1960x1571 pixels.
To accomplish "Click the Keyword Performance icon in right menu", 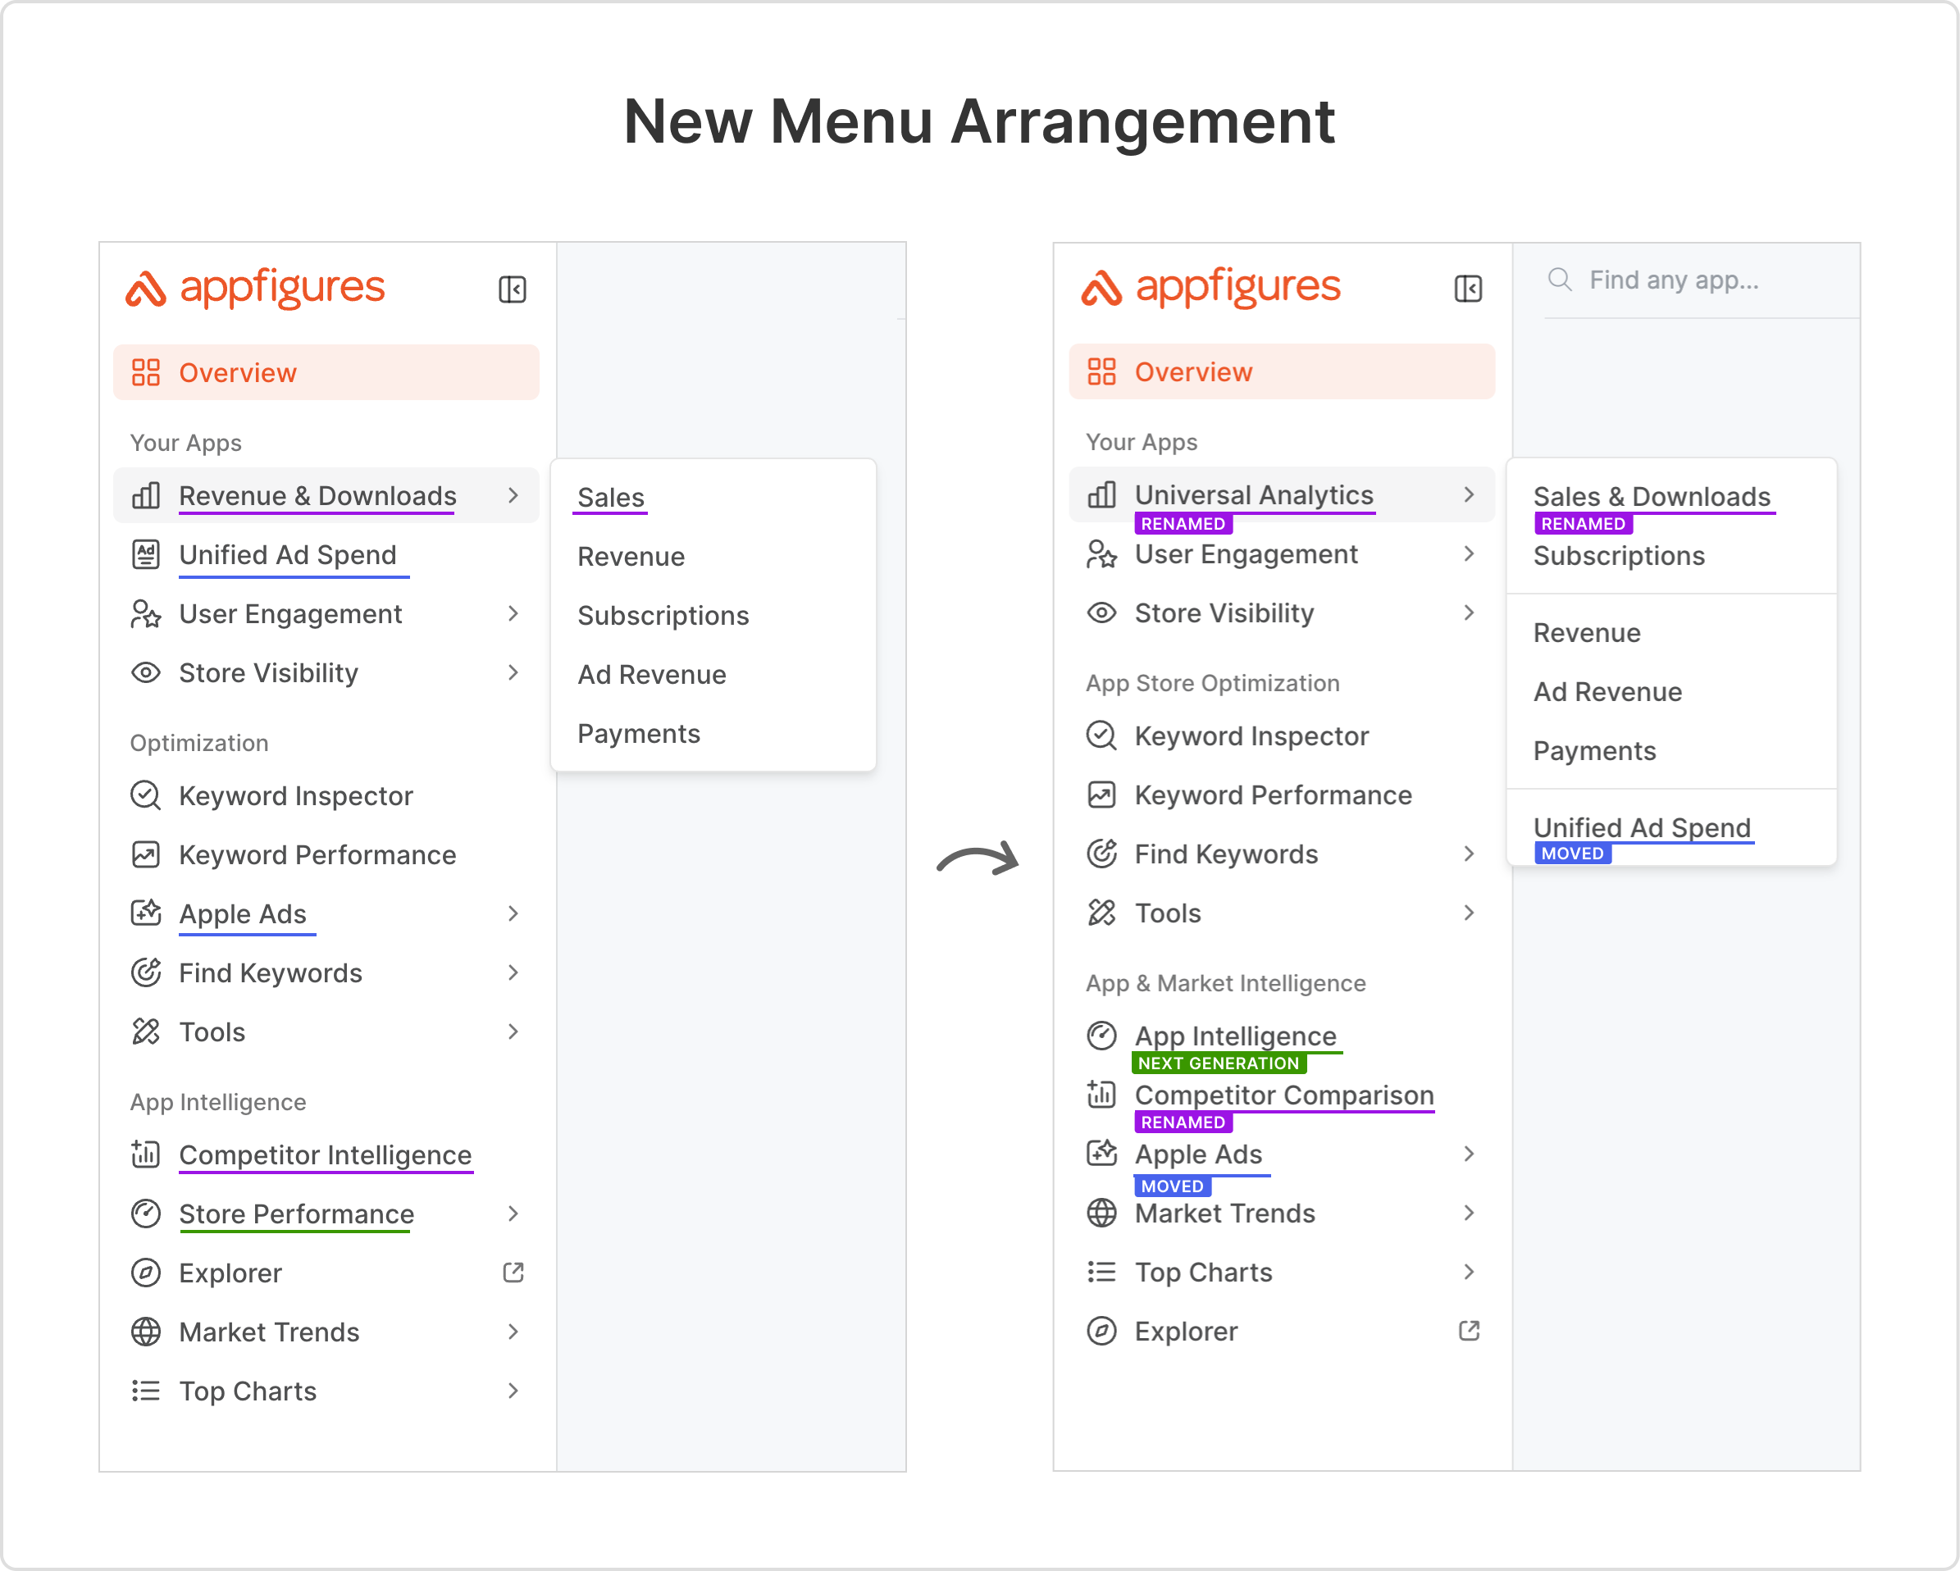I will click(1101, 795).
